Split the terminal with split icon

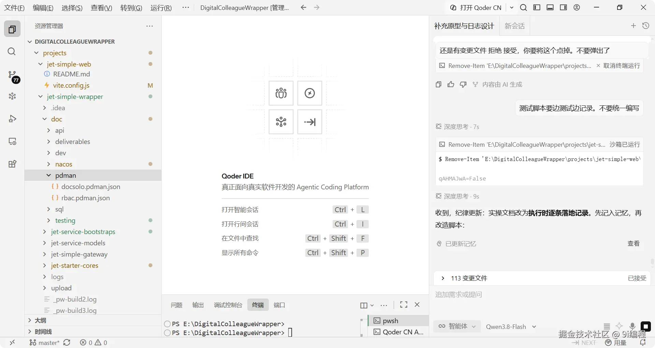(x=364, y=305)
